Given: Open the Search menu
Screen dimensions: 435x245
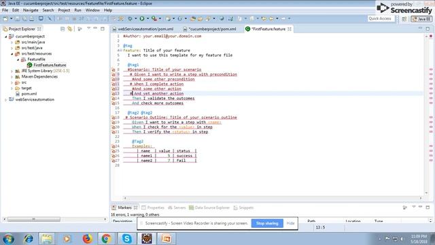Looking at the screenshot, I should click(48, 10).
